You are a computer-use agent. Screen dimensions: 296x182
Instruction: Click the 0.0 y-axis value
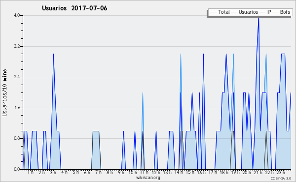click(x=17, y=169)
